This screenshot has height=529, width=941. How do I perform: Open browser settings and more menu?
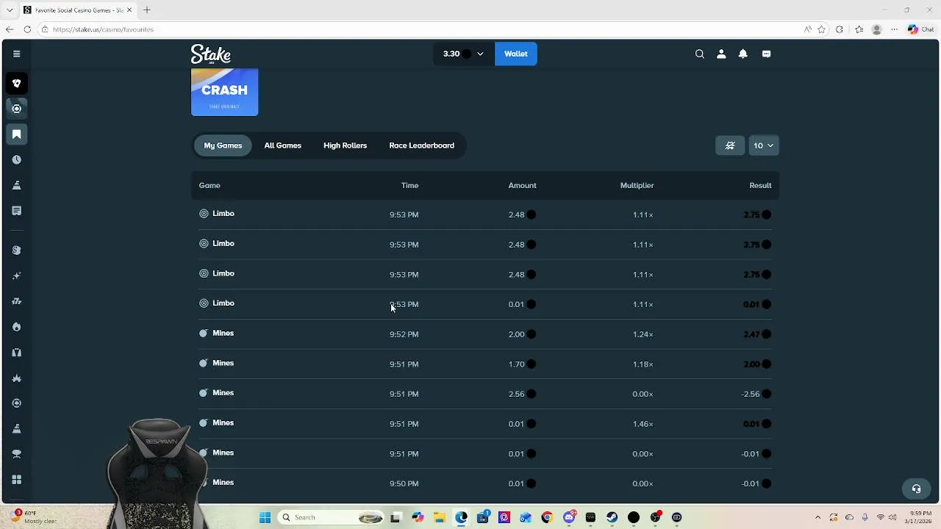[894, 29]
